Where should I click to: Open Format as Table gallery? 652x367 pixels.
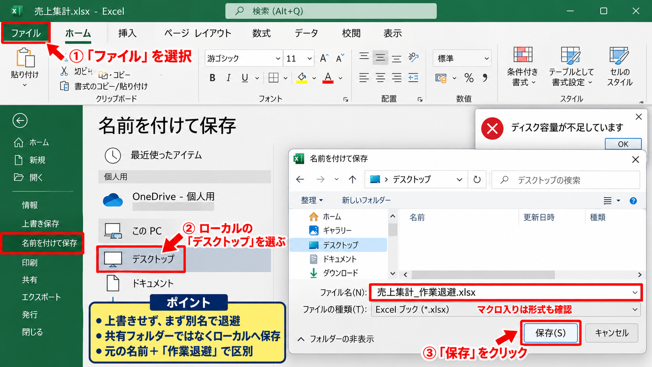(x=571, y=67)
